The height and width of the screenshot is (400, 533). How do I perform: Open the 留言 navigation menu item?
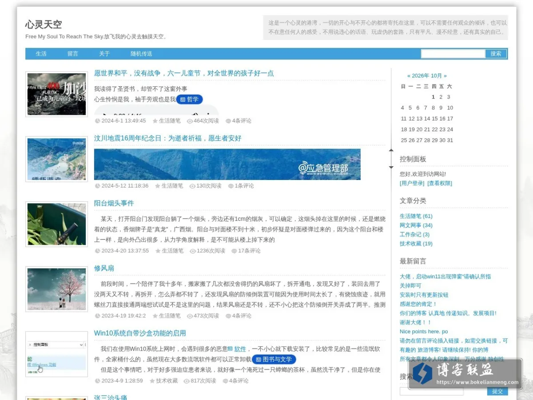pyautogui.click(x=73, y=53)
